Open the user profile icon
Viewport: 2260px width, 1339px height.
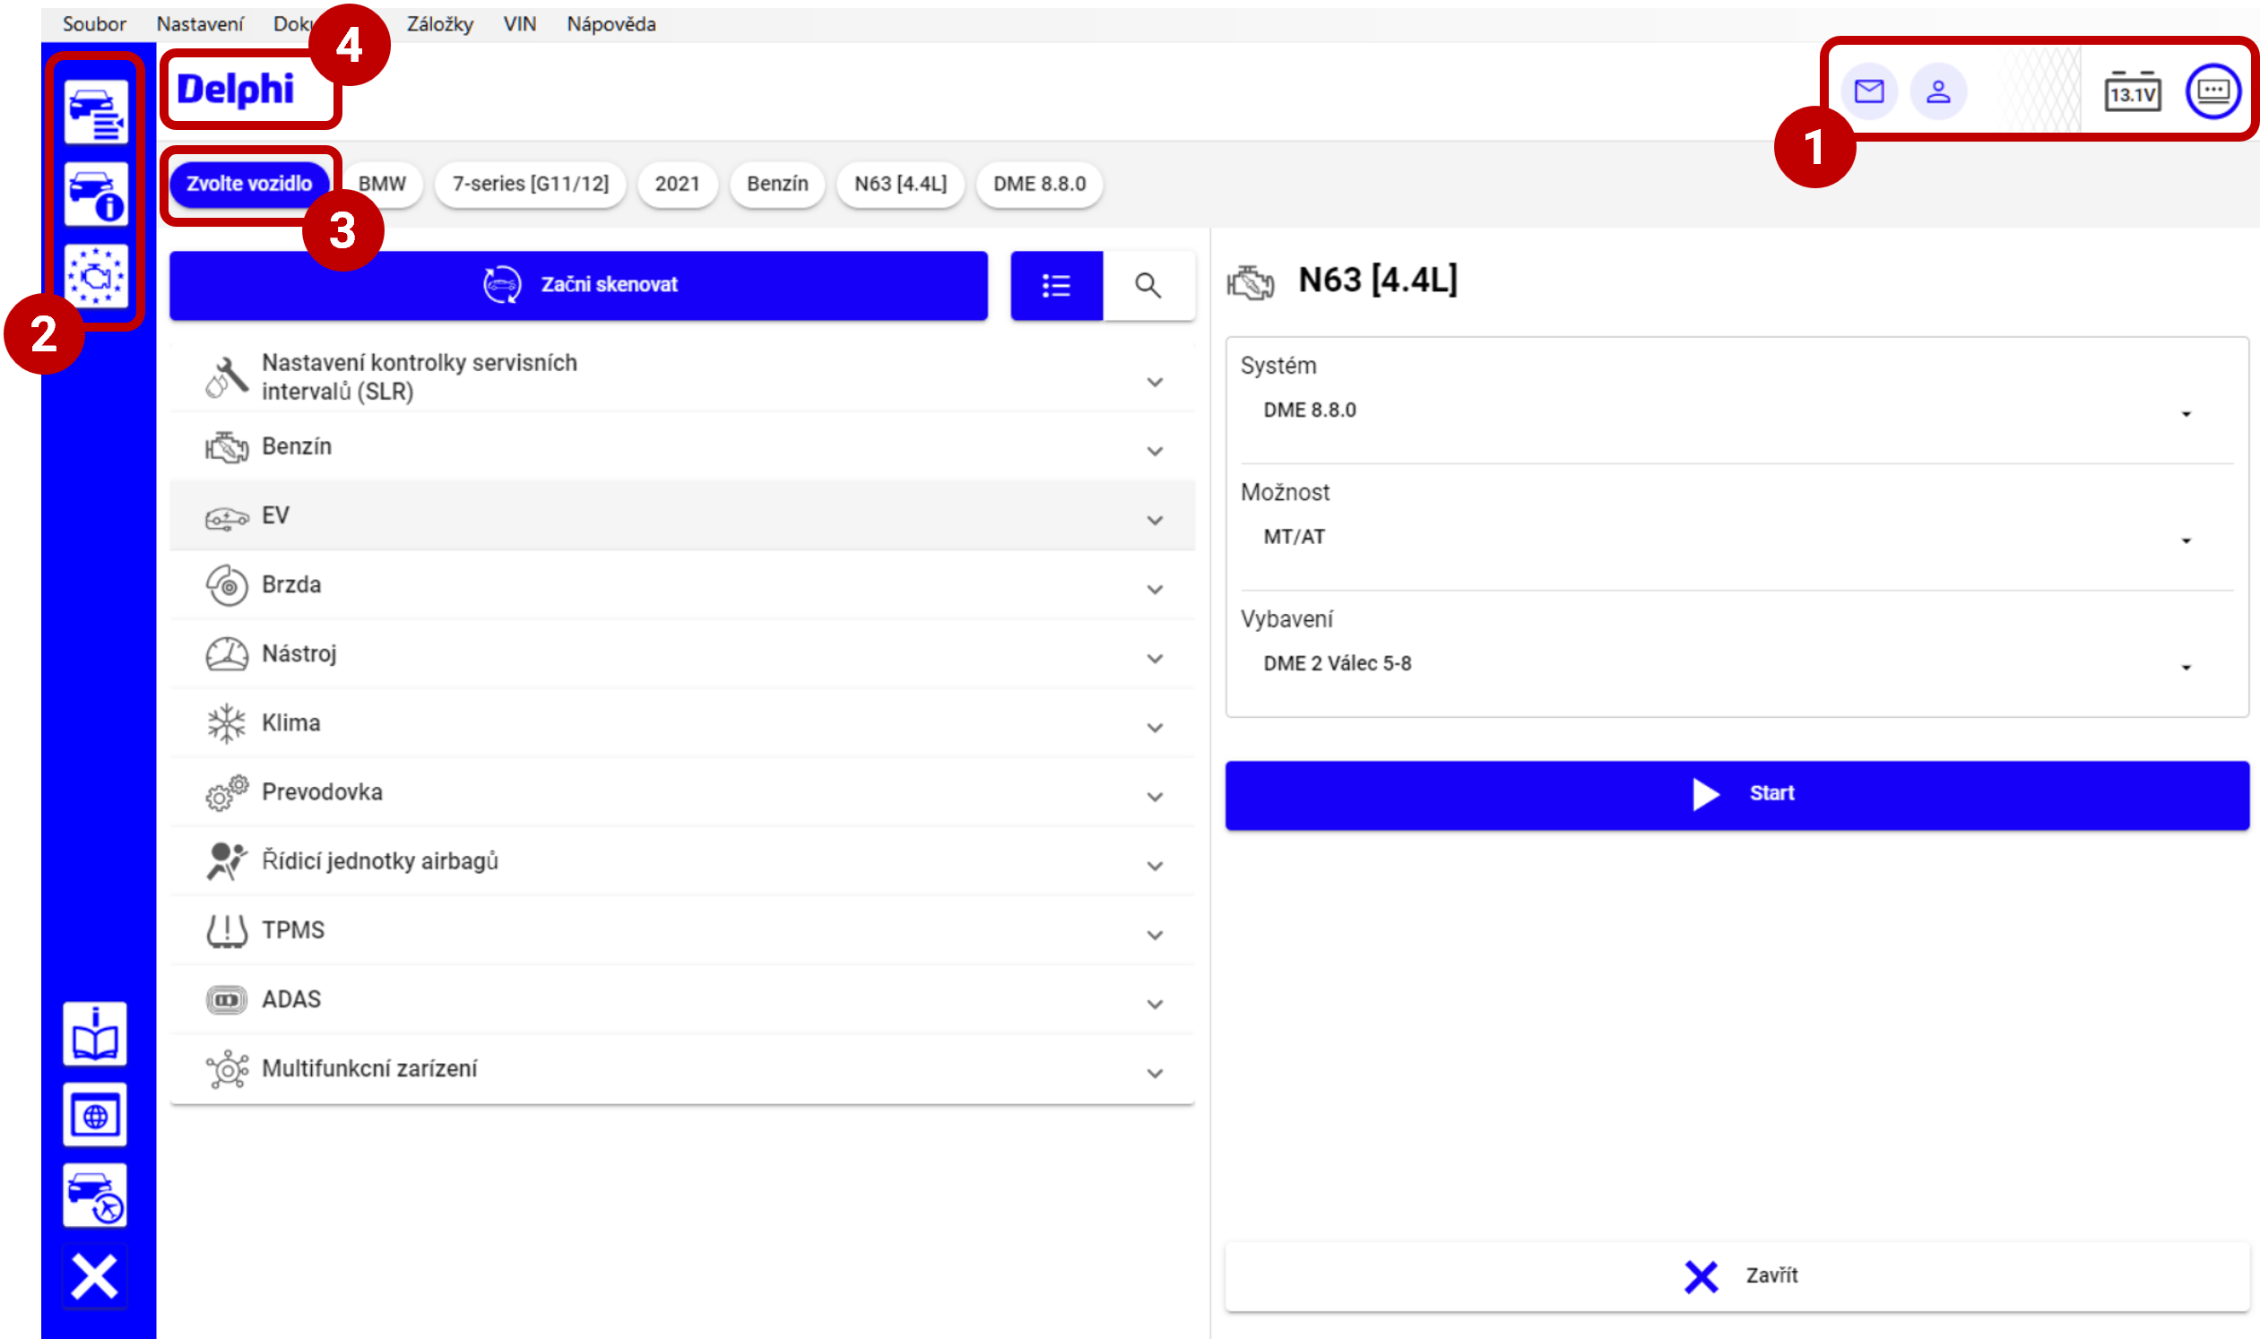[x=1938, y=91]
